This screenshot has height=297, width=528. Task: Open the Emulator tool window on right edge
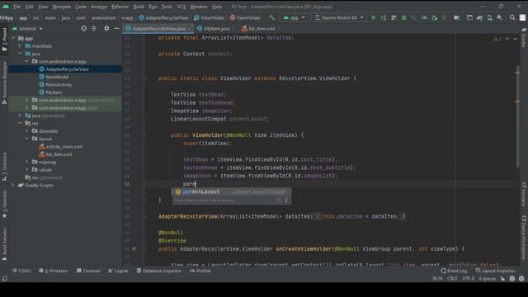(x=524, y=195)
